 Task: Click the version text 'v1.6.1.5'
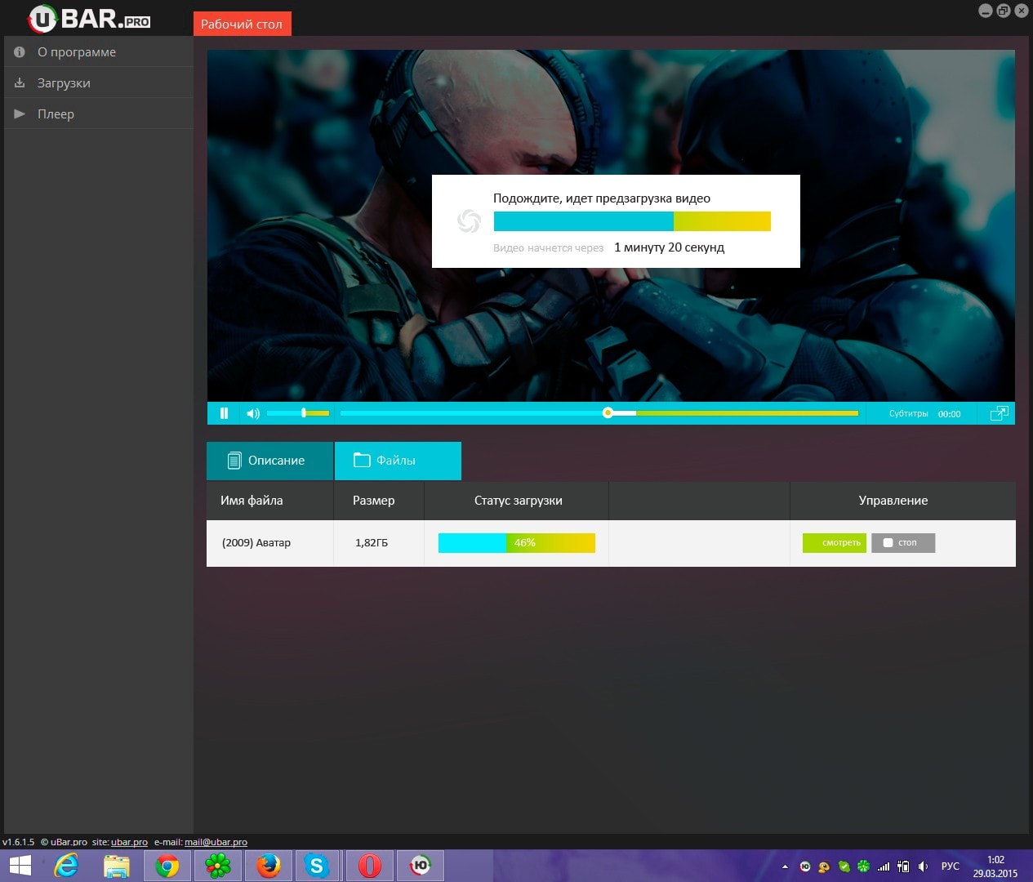[18, 842]
